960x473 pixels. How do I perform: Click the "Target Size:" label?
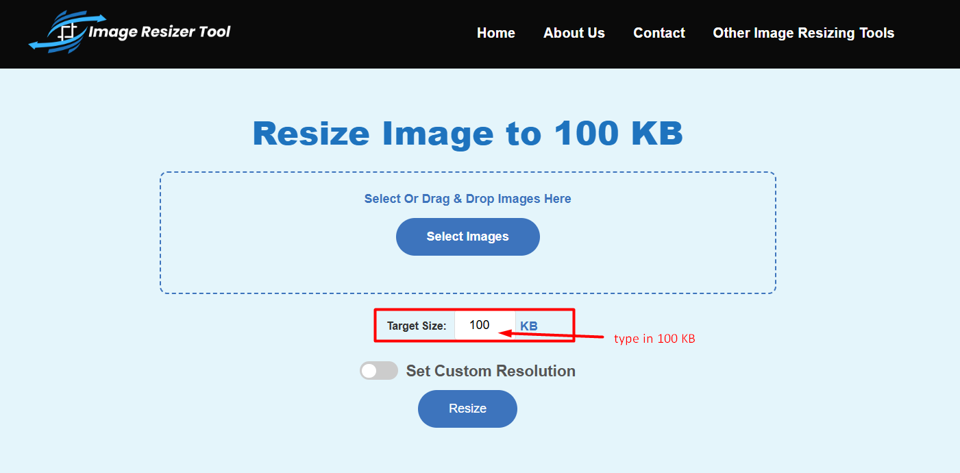pyautogui.click(x=416, y=326)
